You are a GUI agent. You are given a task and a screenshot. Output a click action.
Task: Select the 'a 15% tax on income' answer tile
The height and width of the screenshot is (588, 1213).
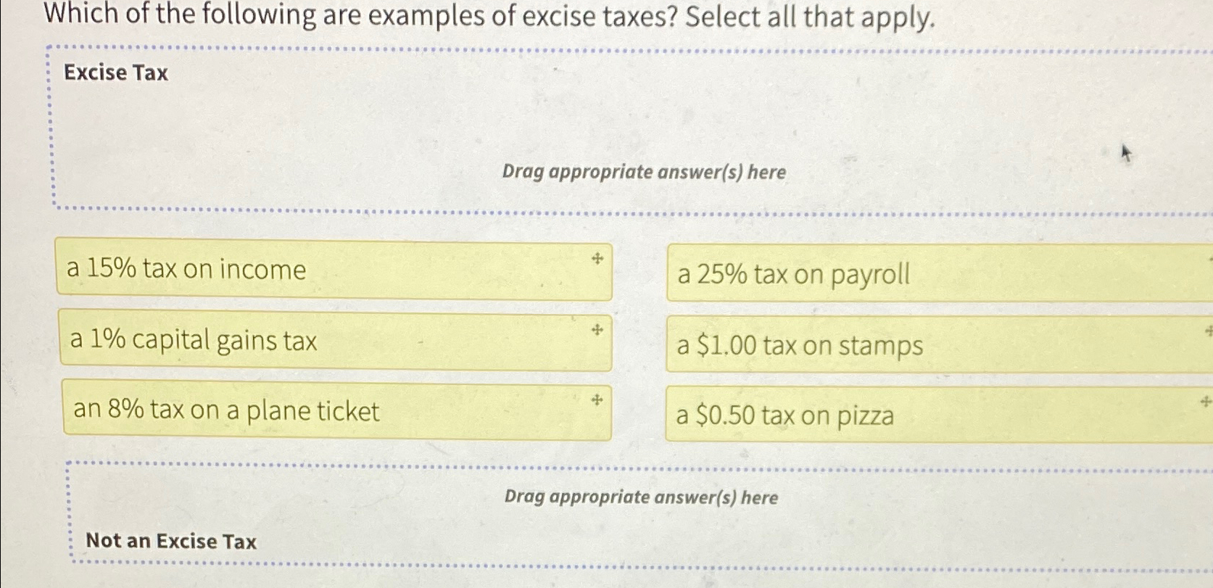tap(290, 270)
